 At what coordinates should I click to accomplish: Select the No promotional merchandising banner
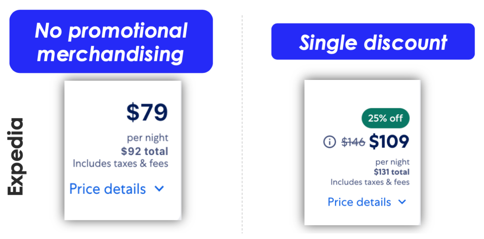pos(111,42)
